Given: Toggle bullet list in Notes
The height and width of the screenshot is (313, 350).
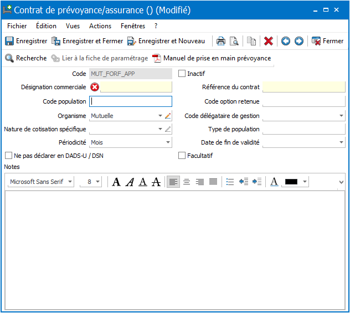Looking at the screenshot, I should pyautogui.click(x=230, y=182).
